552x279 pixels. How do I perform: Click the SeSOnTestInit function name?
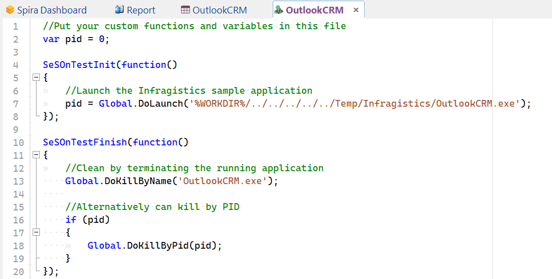pos(79,65)
